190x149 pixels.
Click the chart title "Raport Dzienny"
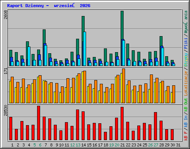[25, 6]
